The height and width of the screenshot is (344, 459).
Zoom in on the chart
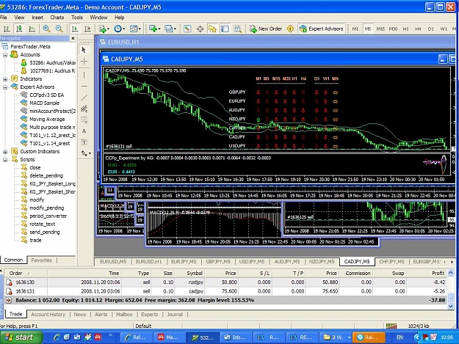(x=46, y=29)
